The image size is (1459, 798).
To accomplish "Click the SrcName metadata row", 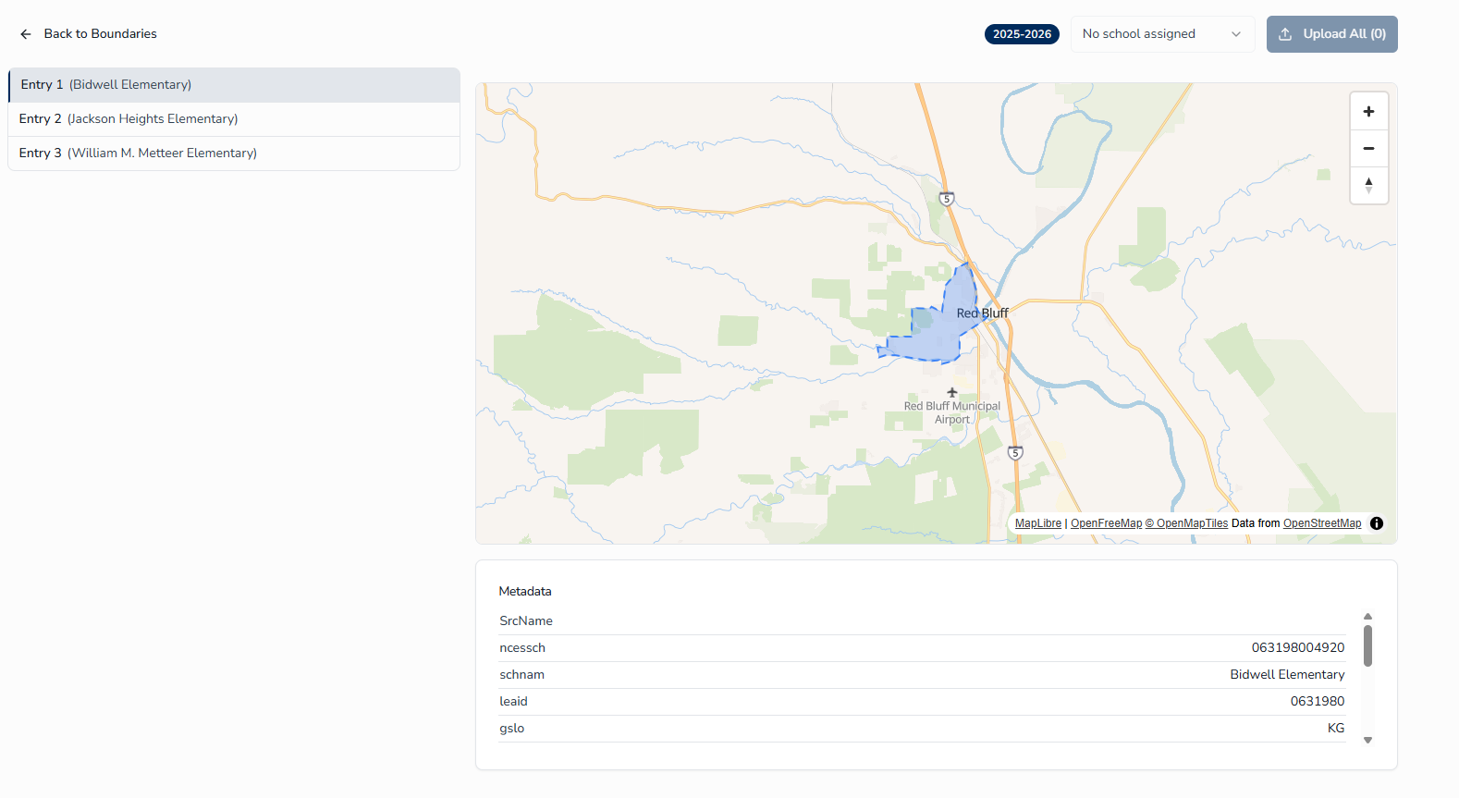I will [922, 621].
